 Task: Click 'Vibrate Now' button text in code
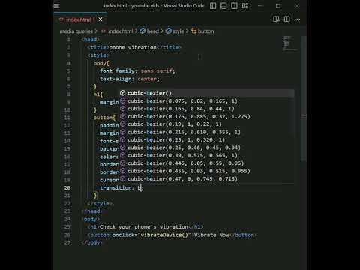211,235
